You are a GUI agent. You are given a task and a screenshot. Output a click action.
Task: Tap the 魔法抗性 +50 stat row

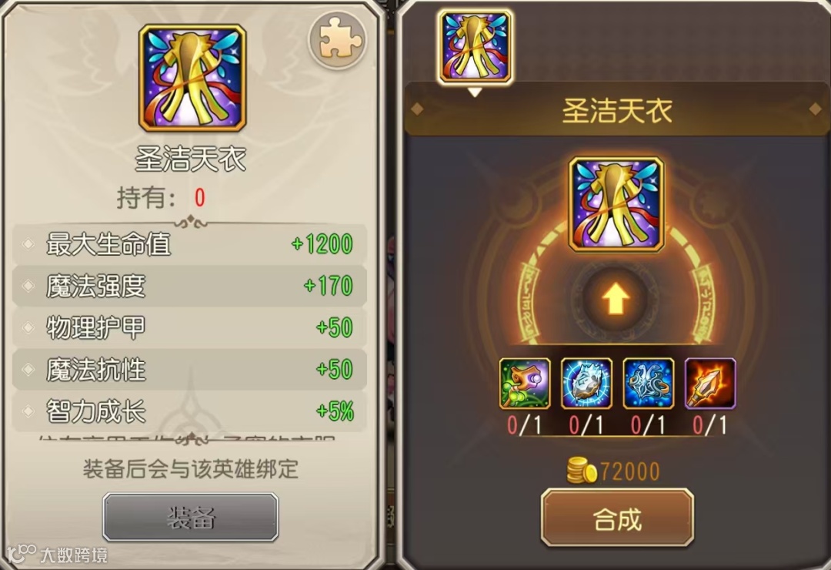[189, 370]
